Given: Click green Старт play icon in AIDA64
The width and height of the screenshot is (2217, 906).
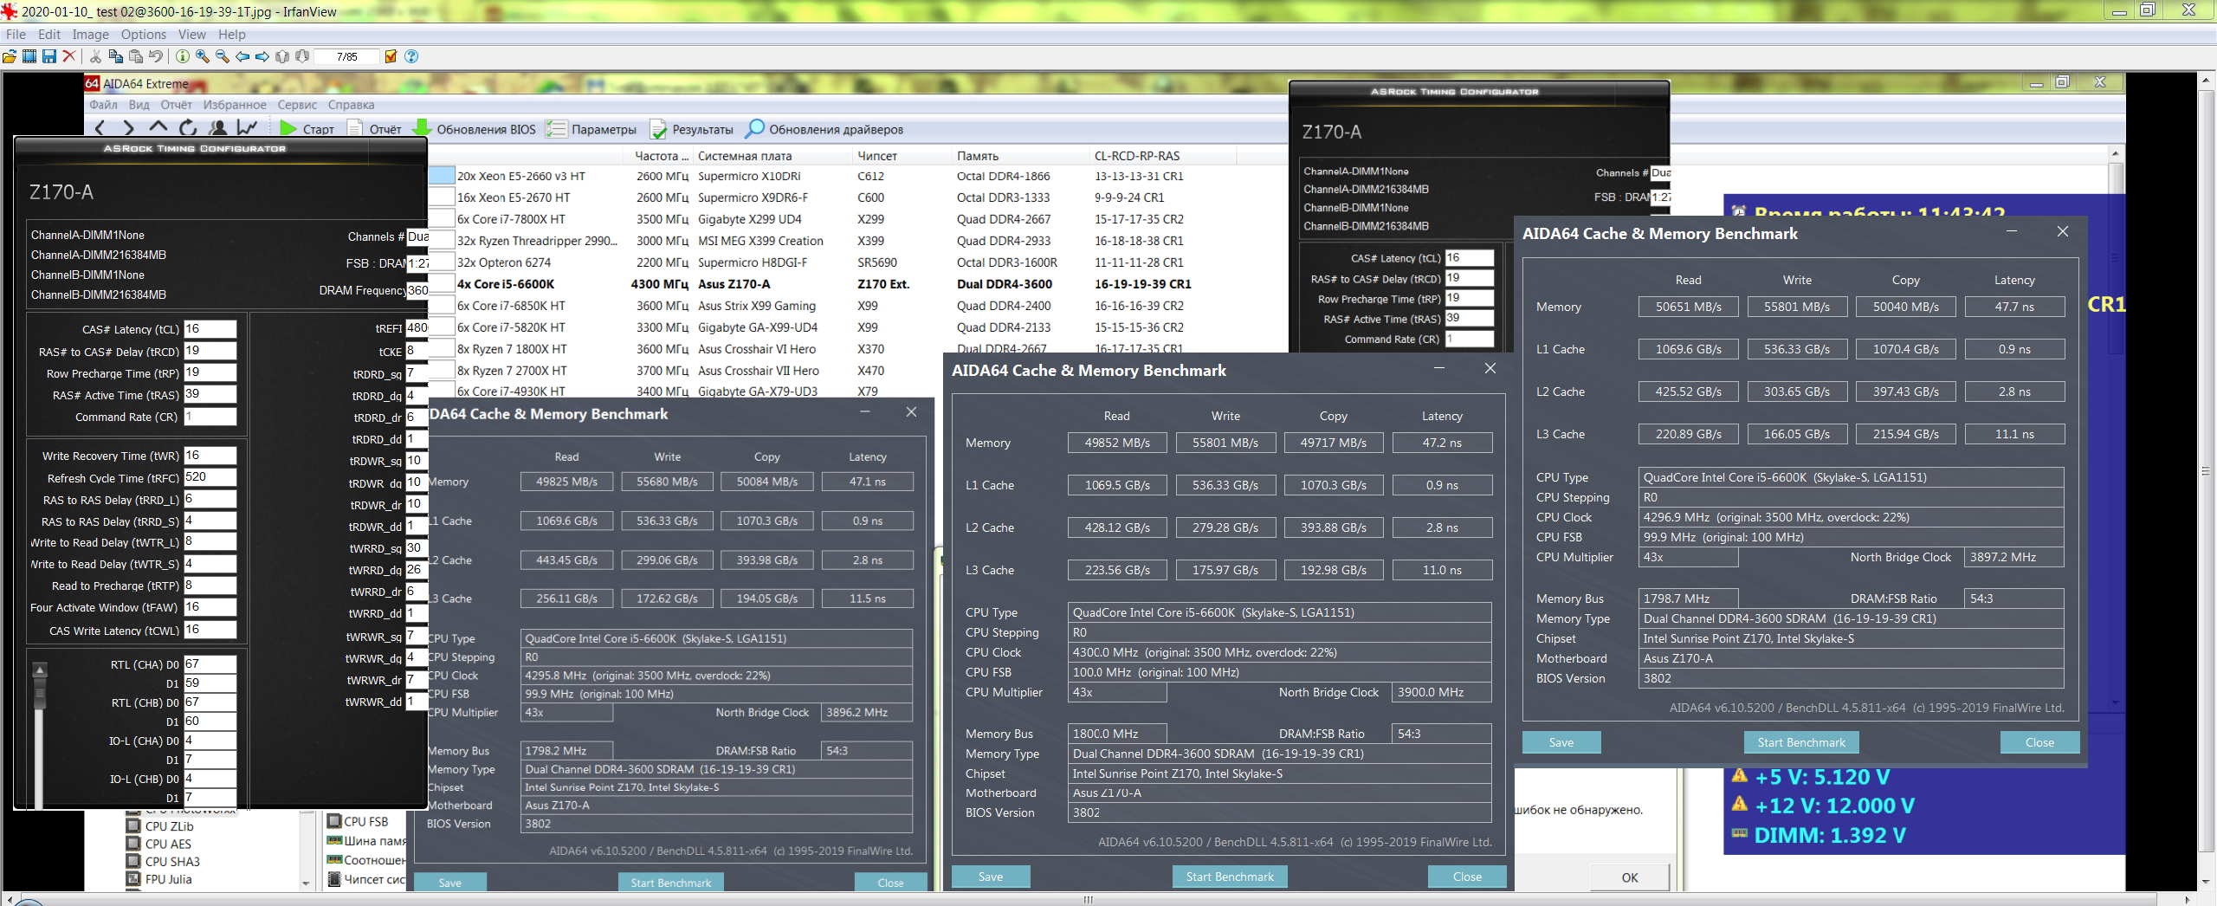Looking at the screenshot, I should 288,128.
